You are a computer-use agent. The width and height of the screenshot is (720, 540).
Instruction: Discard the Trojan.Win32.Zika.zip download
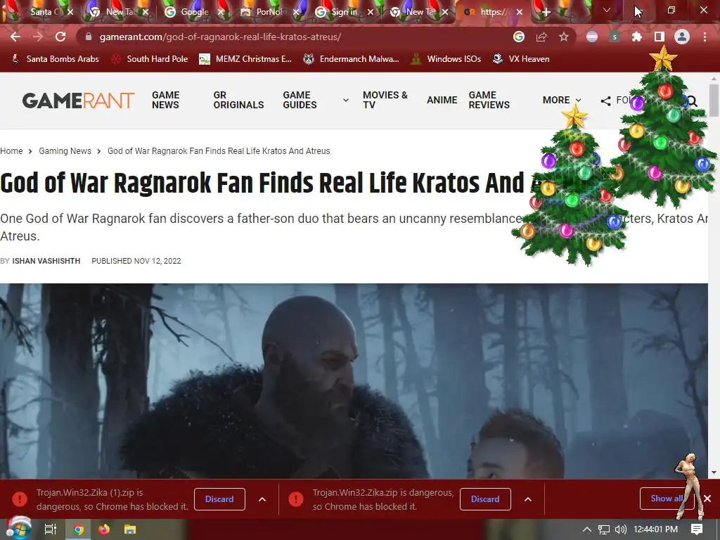point(485,499)
